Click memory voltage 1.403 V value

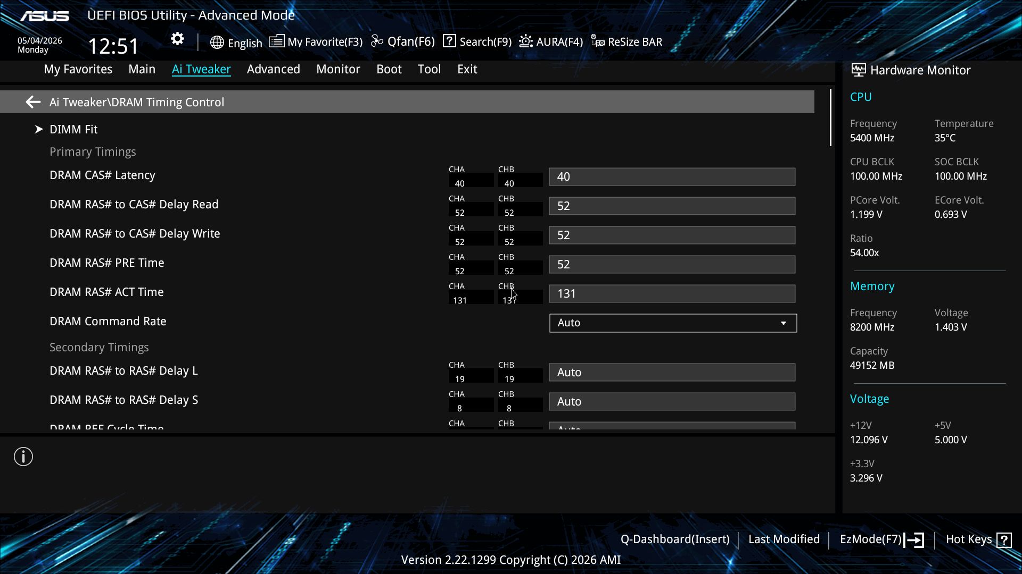pyautogui.click(x=951, y=327)
